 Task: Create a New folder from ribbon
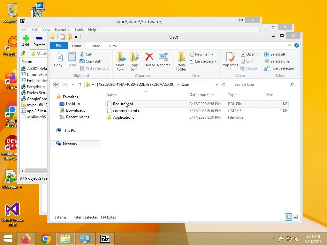(181, 62)
